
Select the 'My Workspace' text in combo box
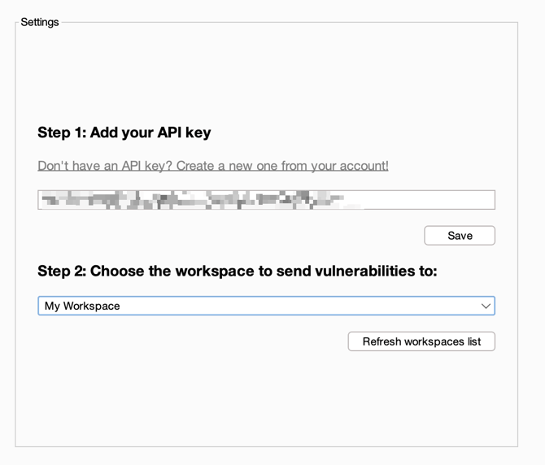82,306
